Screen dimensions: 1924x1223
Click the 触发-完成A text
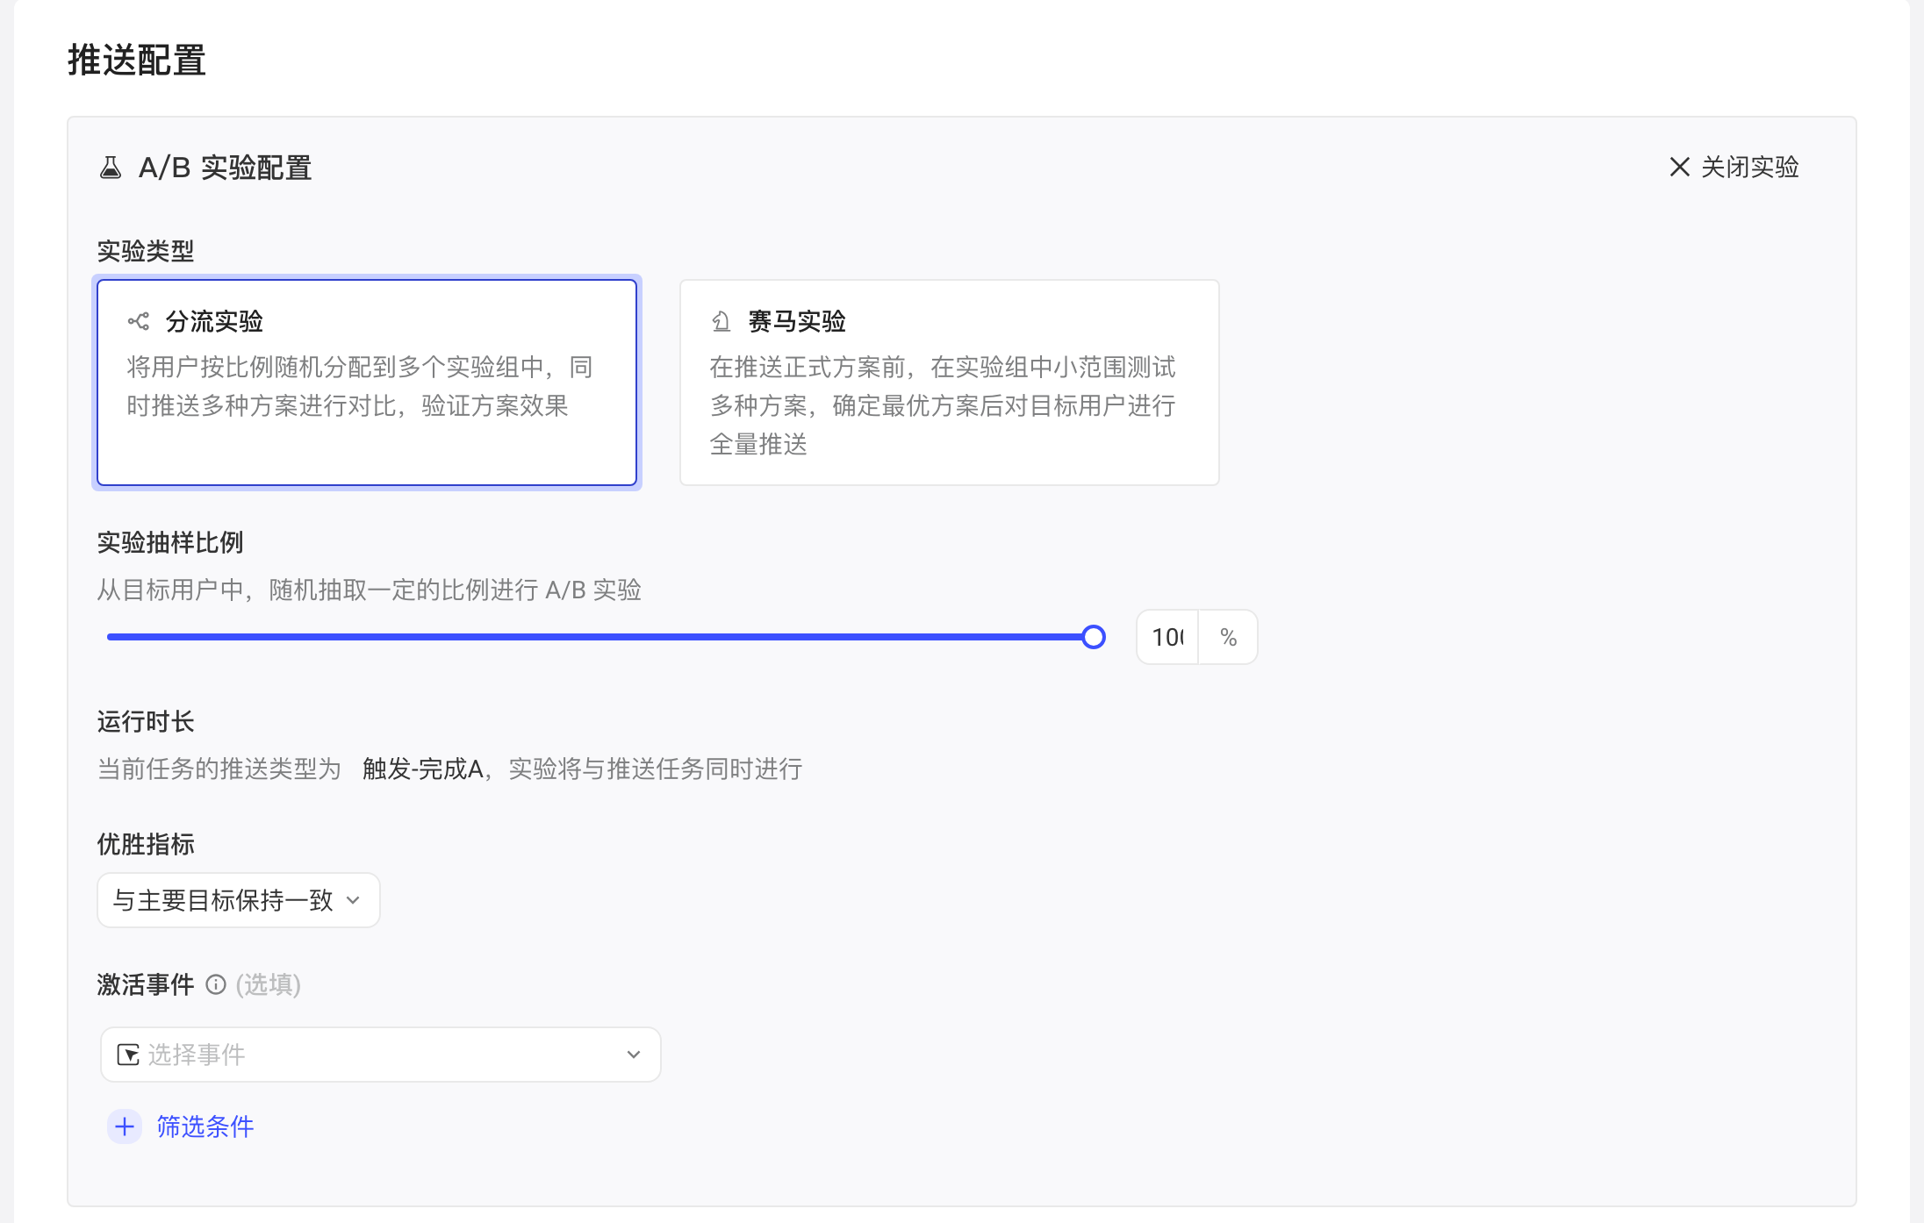click(423, 769)
